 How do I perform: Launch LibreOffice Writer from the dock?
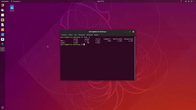pyautogui.click(x=2, y=25)
